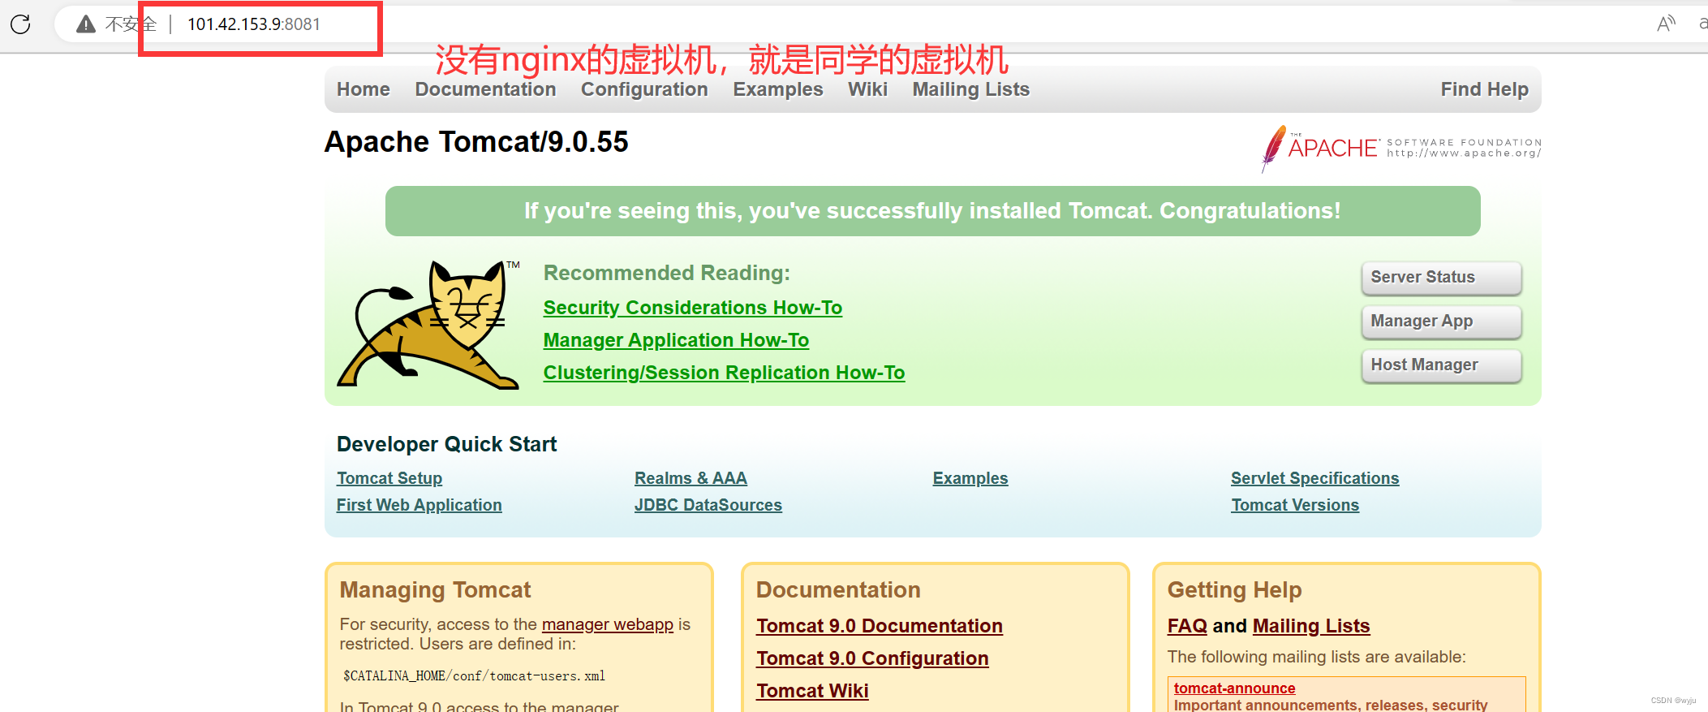Open the Tomcat Setup link

point(389,478)
